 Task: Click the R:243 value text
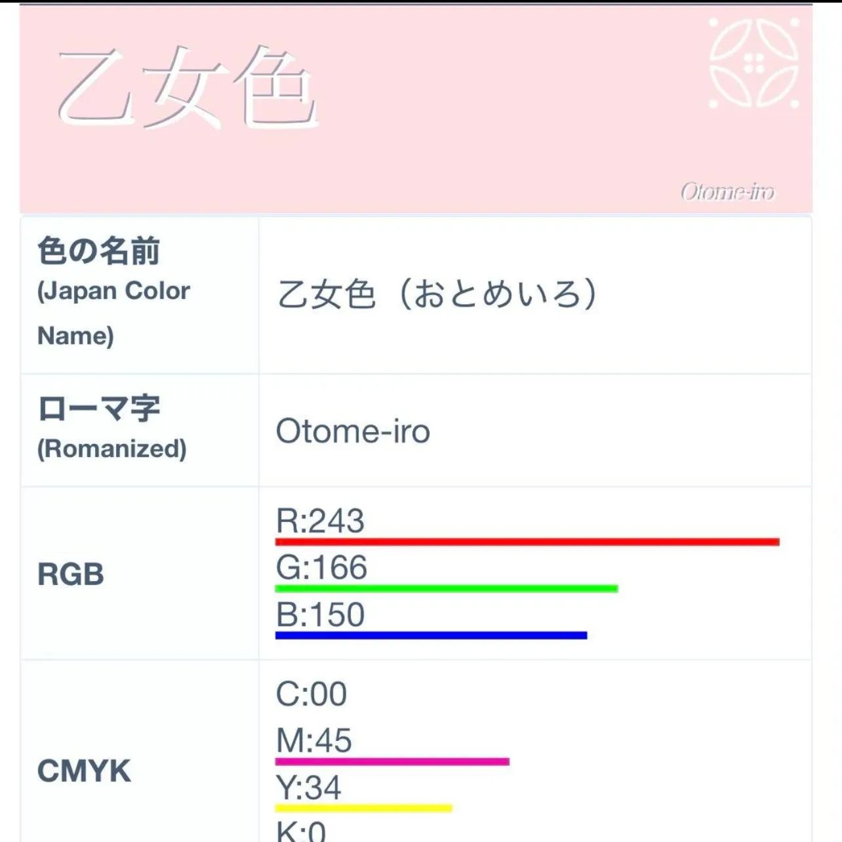pyautogui.click(x=320, y=521)
